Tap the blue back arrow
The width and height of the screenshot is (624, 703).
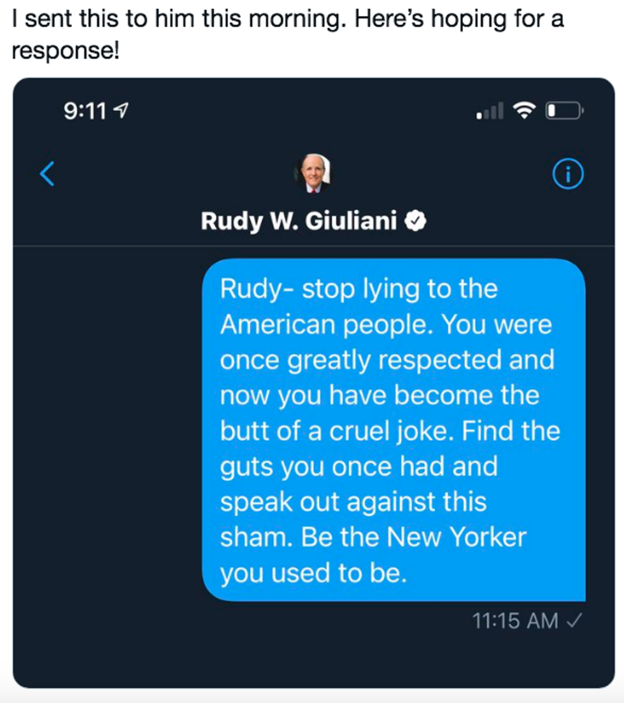47,174
